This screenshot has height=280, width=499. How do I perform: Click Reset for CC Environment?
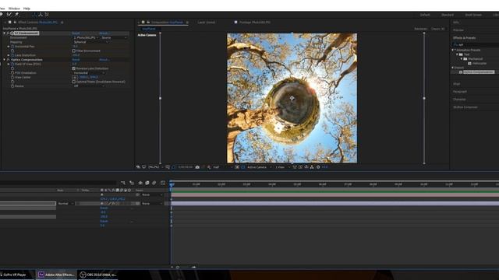tap(76, 33)
